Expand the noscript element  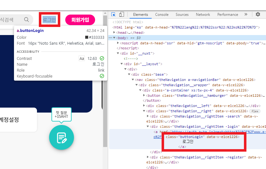(118, 43)
